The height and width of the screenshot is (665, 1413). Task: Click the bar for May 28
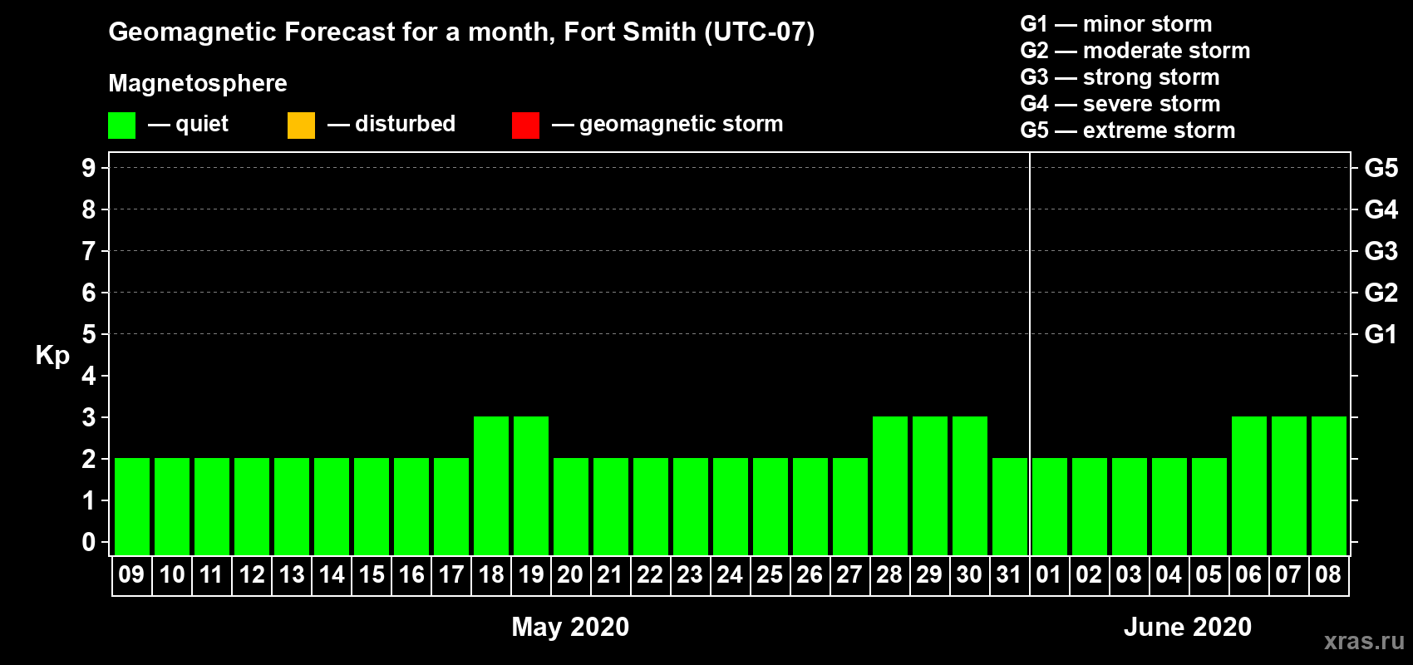pos(890,485)
